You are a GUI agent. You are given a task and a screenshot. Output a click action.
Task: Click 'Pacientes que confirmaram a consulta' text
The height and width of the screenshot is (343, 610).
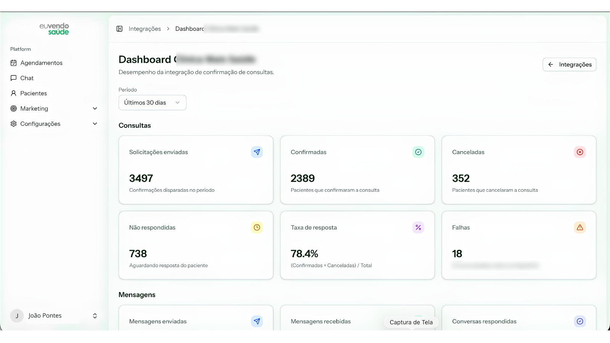(x=335, y=190)
